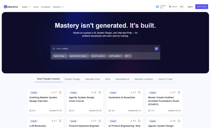Choose the MCP suggestion chip

click(x=128, y=56)
